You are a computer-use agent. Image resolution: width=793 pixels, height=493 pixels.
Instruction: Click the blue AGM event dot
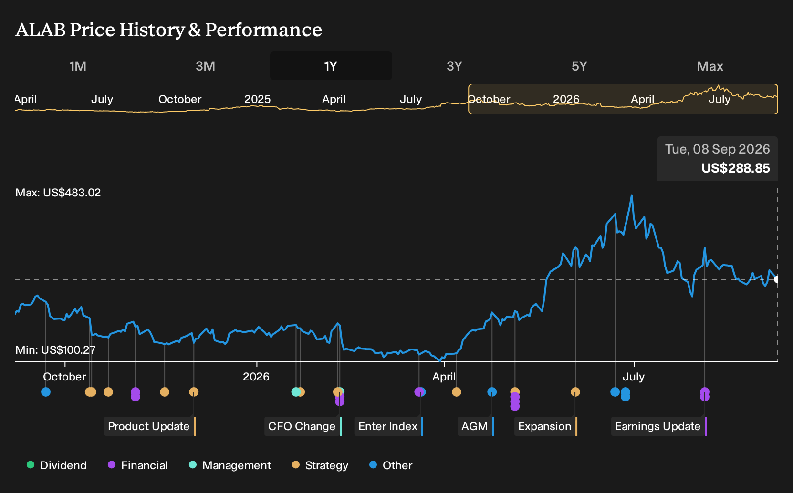click(492, 392)
